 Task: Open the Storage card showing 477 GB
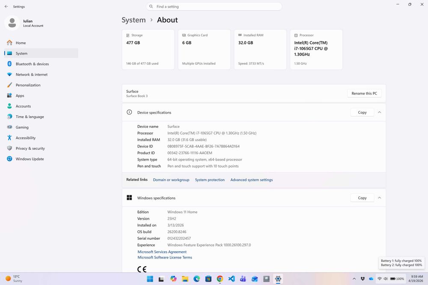pyautogui.click(x=148, y=50)
